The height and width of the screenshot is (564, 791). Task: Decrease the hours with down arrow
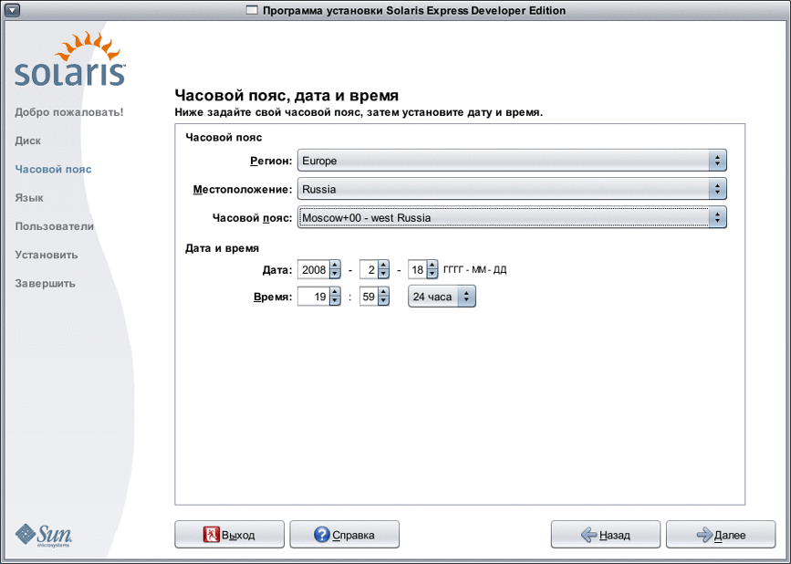pos(335,300)
